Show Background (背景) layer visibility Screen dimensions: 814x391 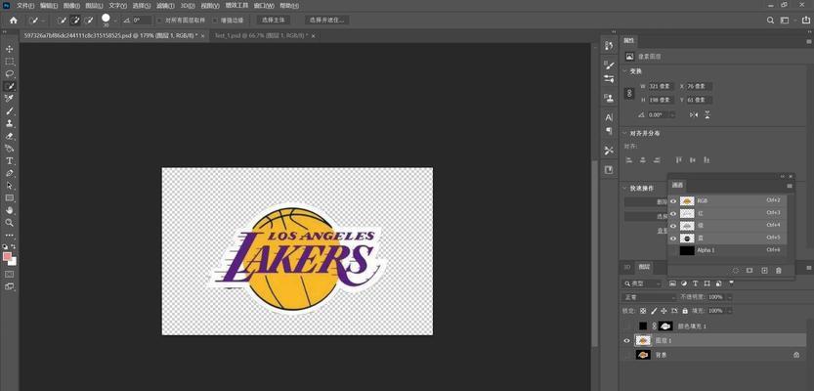click(627, 355)
